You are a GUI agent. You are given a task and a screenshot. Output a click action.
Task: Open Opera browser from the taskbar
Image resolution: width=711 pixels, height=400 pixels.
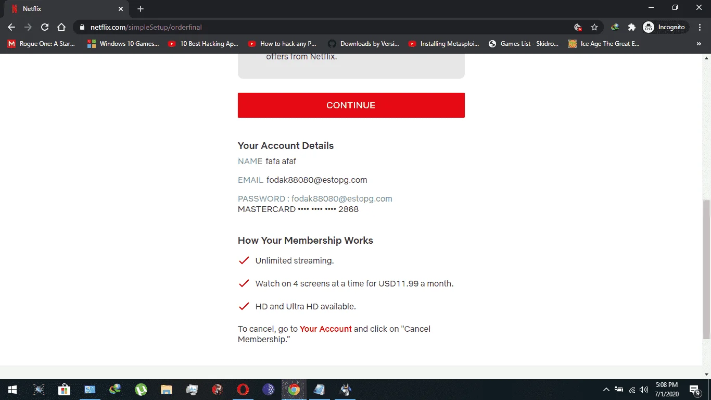(243, 390)
